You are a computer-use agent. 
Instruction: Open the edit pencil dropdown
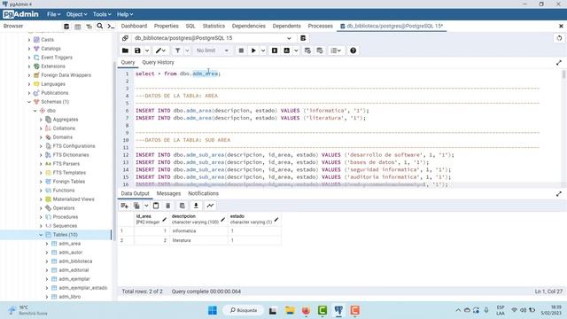click(160, 51)
